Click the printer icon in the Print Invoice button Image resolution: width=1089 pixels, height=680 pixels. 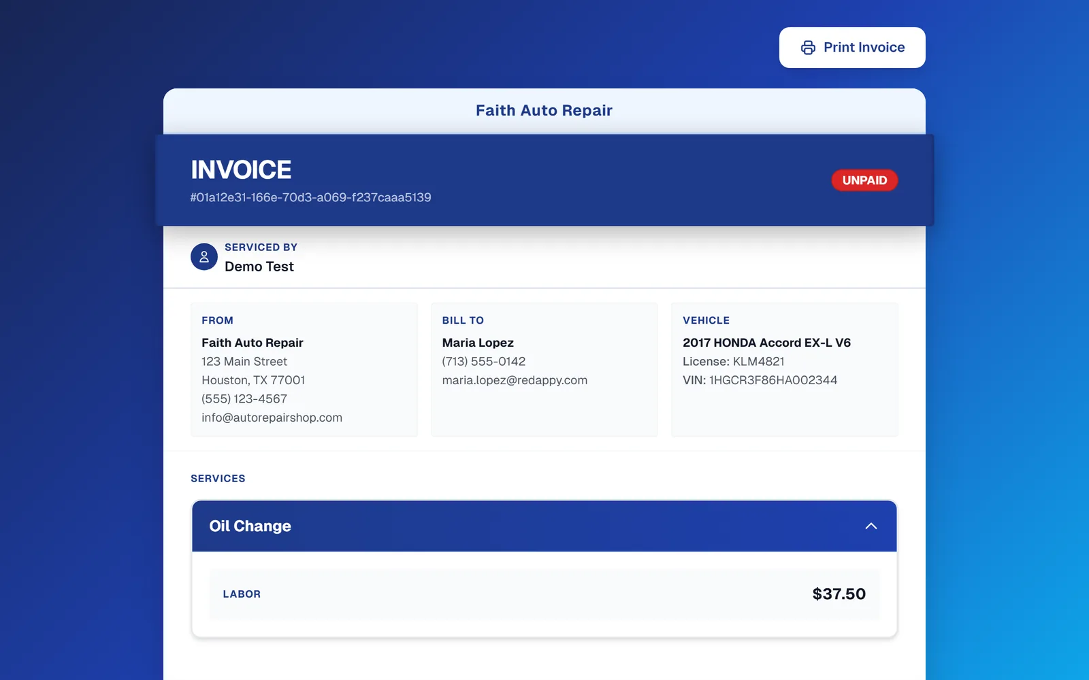(x=808, y=48)
